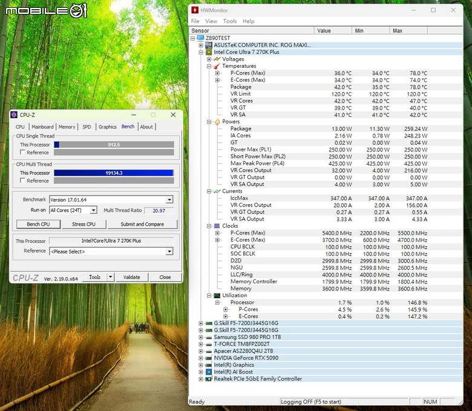Switch to the SPD tab in CPU-Z

(x=87, y=127)
